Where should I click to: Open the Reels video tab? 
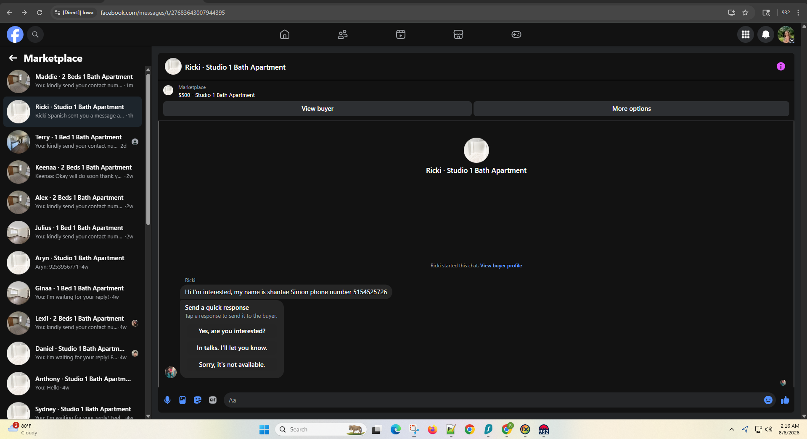[x=401, y=34]
